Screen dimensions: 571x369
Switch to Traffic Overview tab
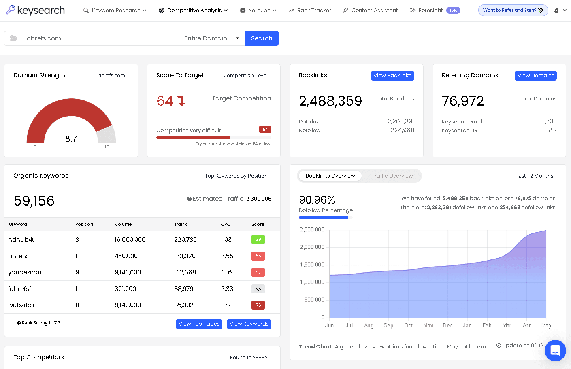(392, 176)
